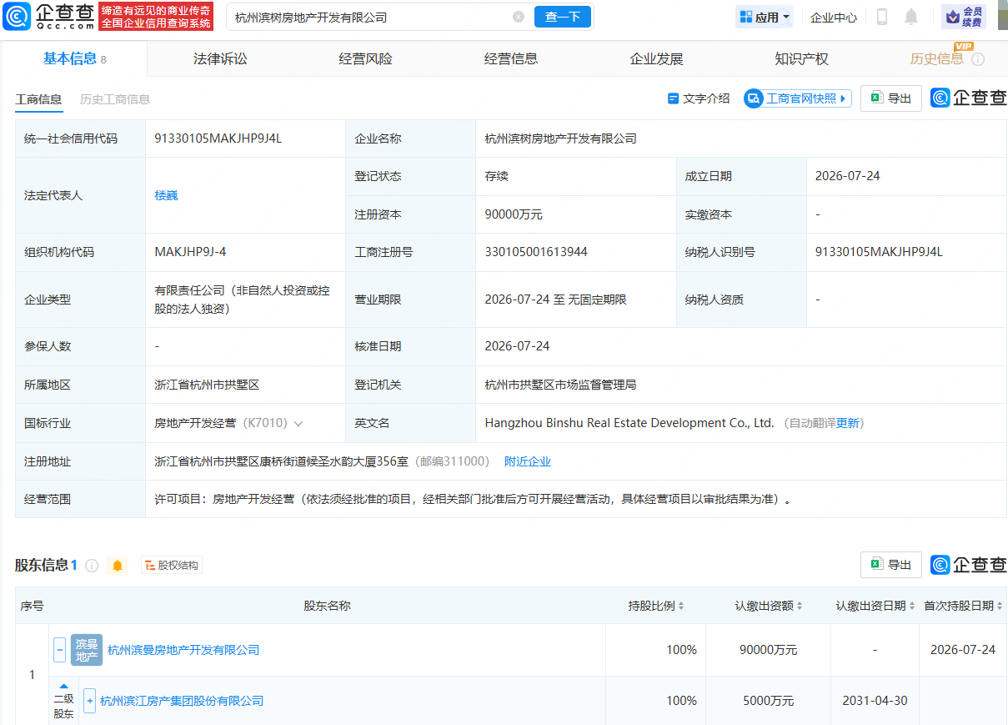
Task: Click the 应用 grid icon
Action: click(746, 17)
